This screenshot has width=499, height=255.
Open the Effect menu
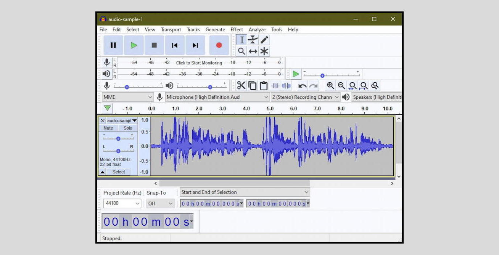237,29
